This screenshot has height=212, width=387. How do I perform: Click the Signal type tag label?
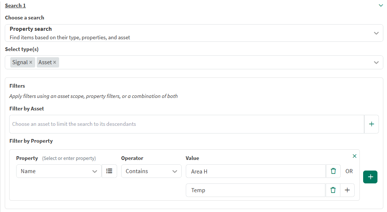click(x=20, y=62)
